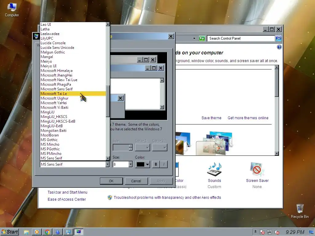
Task: Toggle Bold font button
Action: pos(156,164)
